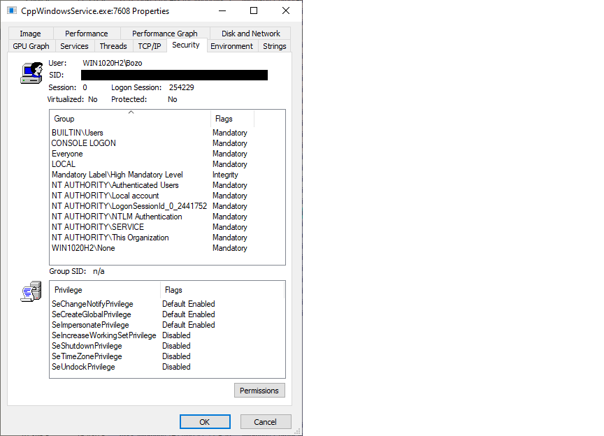This screenshot has width=604, height=436.
Task: Confirm the dialog with OK
Action: pos(205,421)
